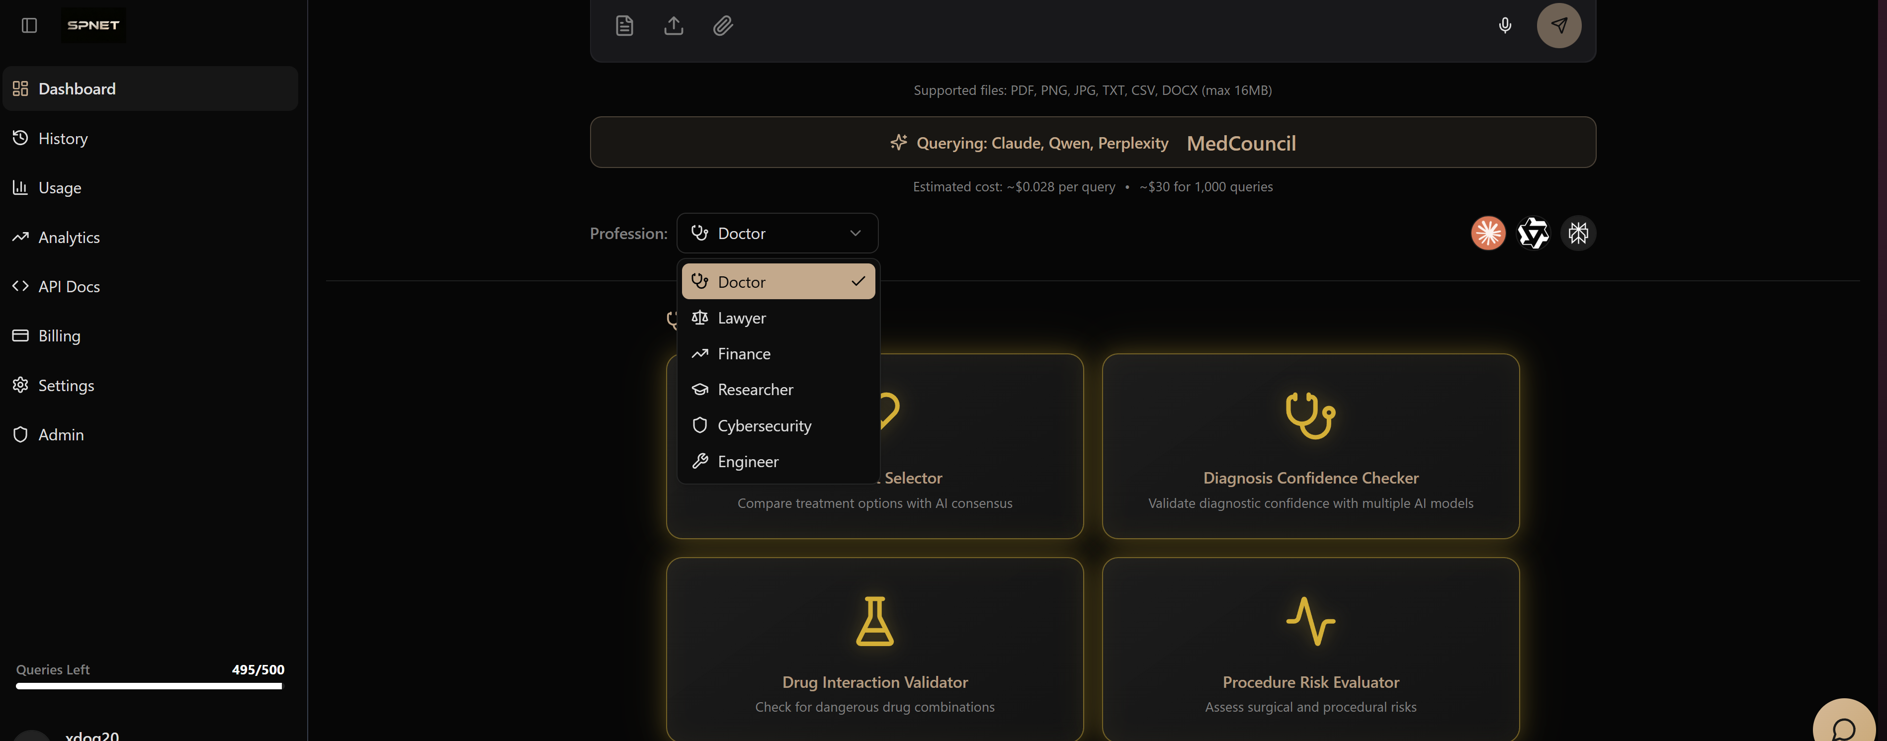Screen dimensions: 1887x741
Task: Select the Qwen model icon
Action: [1533, 233]
